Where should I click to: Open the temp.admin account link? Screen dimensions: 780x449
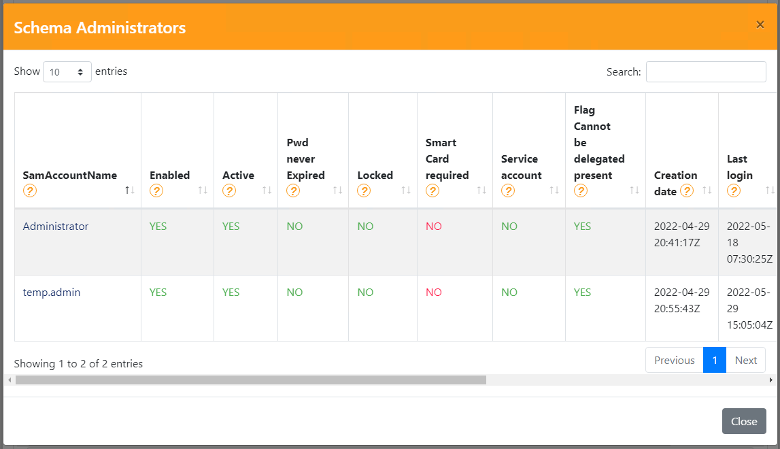click(52, 293)
